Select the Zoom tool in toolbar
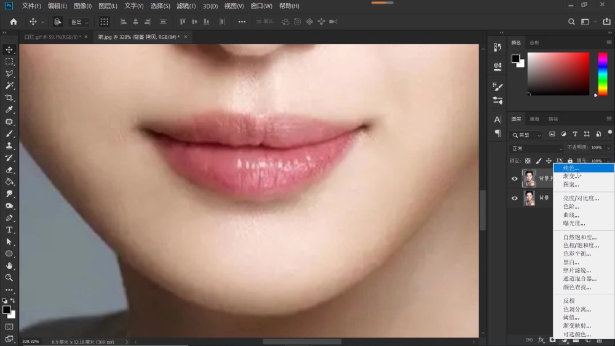This screenshot has width=615, height=346. [x=9, y=278]
